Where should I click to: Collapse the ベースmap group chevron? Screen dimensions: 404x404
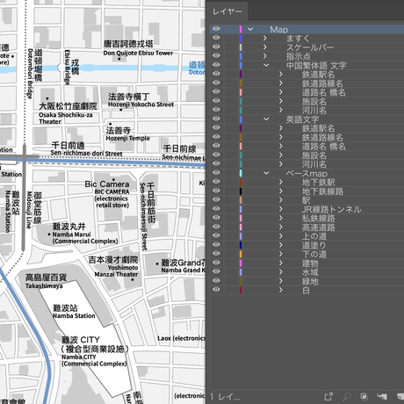[266, 173]
